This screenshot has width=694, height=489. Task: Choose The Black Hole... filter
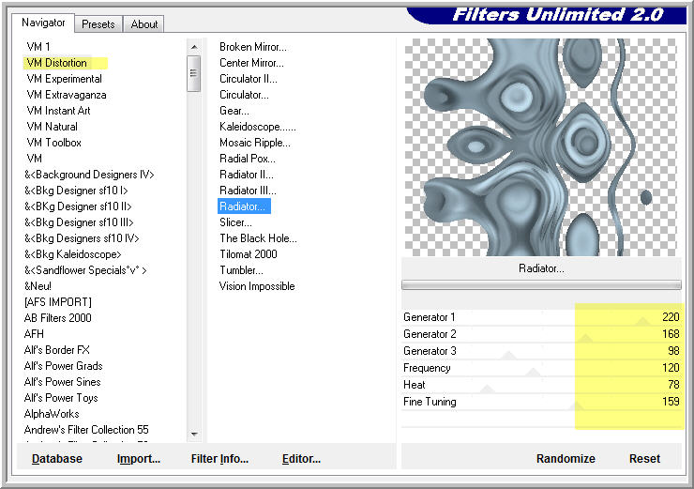click(258, 237)
